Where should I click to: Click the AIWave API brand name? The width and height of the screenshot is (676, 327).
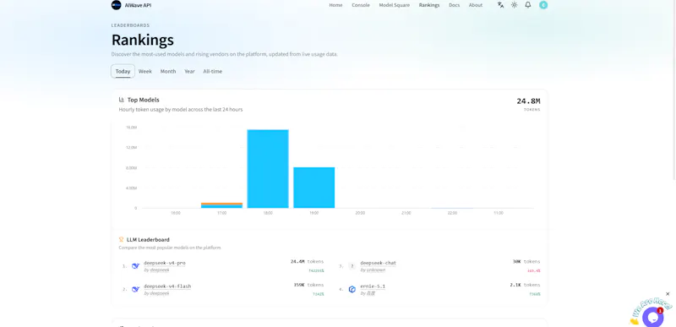(x=138, y=5)
